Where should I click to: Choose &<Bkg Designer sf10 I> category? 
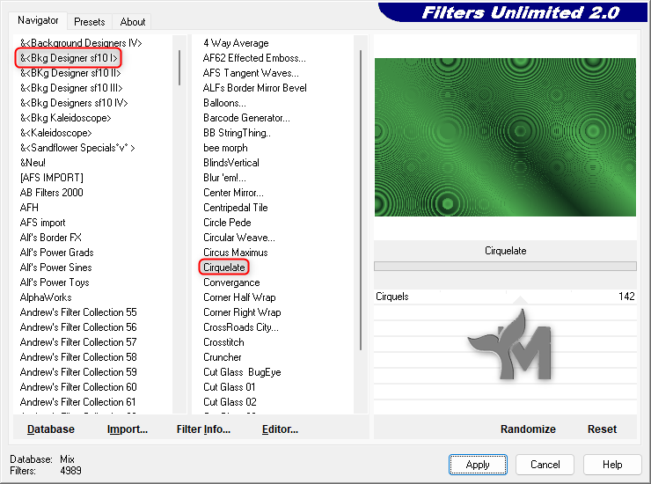tap(69, 58)
